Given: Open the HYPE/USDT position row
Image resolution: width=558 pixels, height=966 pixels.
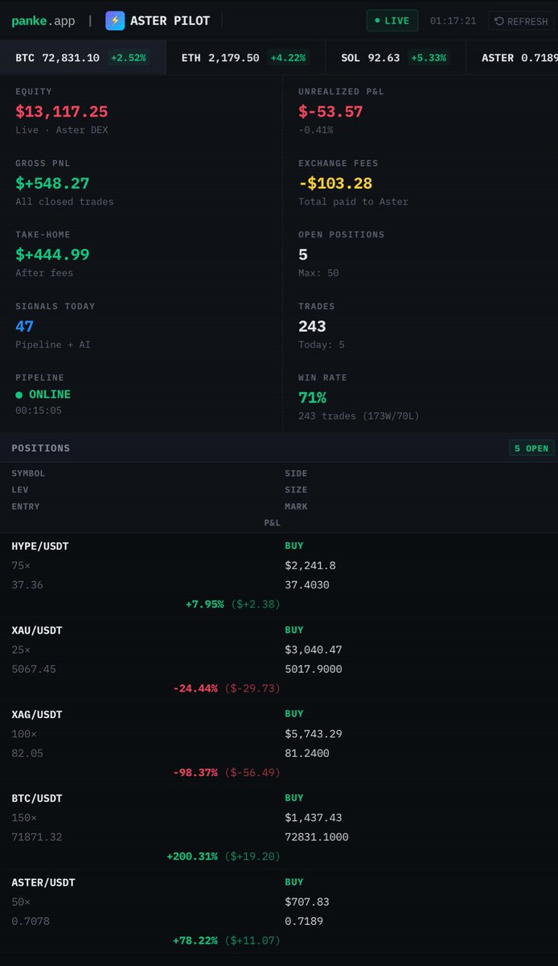Looking at the screenshot, I should (x=279, y=575).
